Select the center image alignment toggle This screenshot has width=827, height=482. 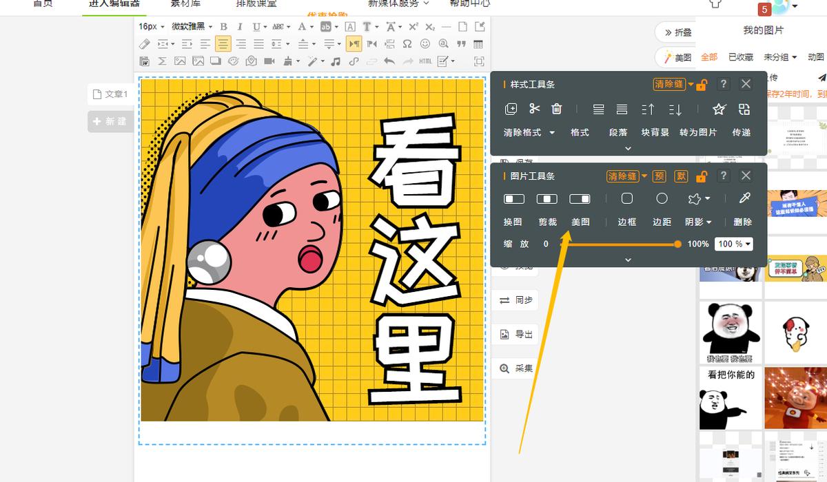pos(547,198)
